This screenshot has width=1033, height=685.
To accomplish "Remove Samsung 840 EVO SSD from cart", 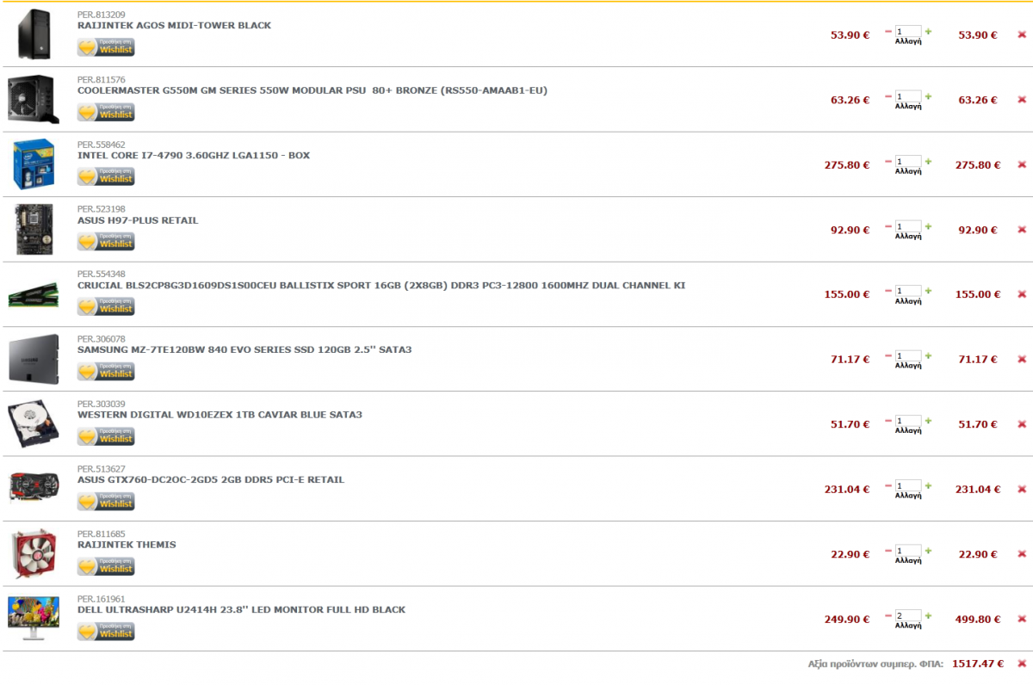I will (1022, 359).
